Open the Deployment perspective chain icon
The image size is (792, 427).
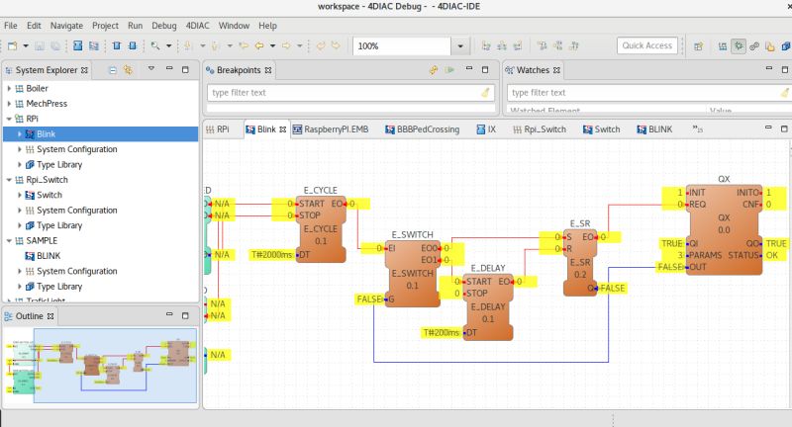coord(754,46)
